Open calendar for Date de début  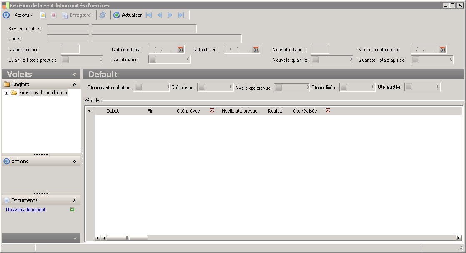coord(181,50)
